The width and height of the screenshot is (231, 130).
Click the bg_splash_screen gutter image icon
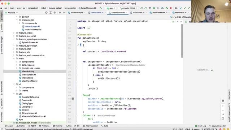tap(73, 99)
